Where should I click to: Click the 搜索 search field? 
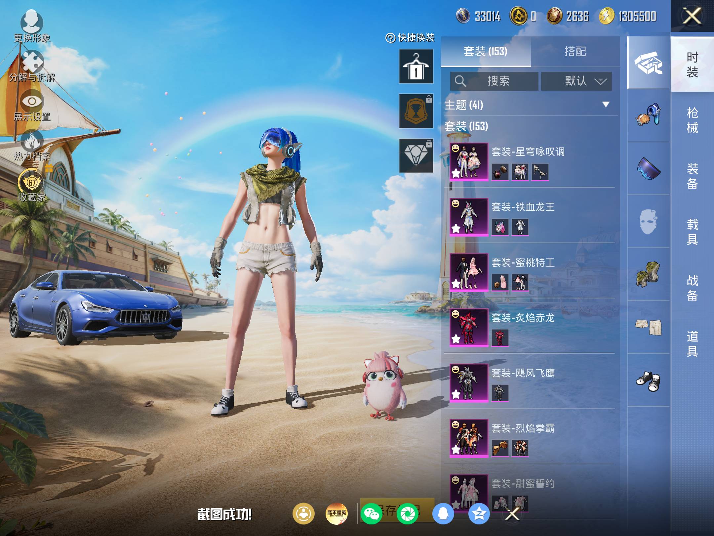click(x=494, y=81)
